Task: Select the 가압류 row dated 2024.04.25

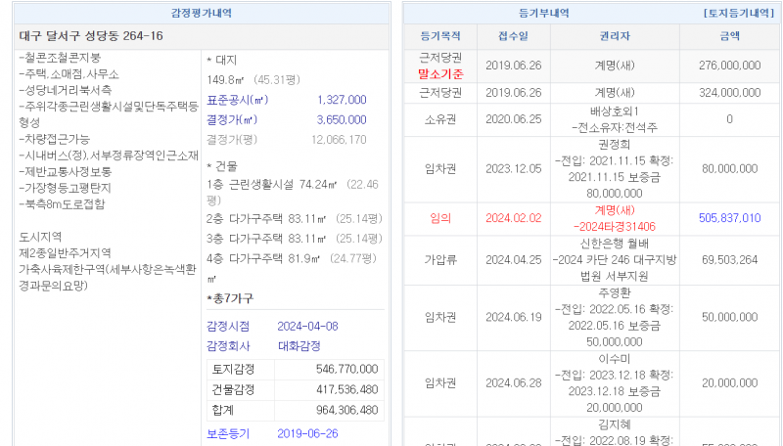Action: point(513,260)
